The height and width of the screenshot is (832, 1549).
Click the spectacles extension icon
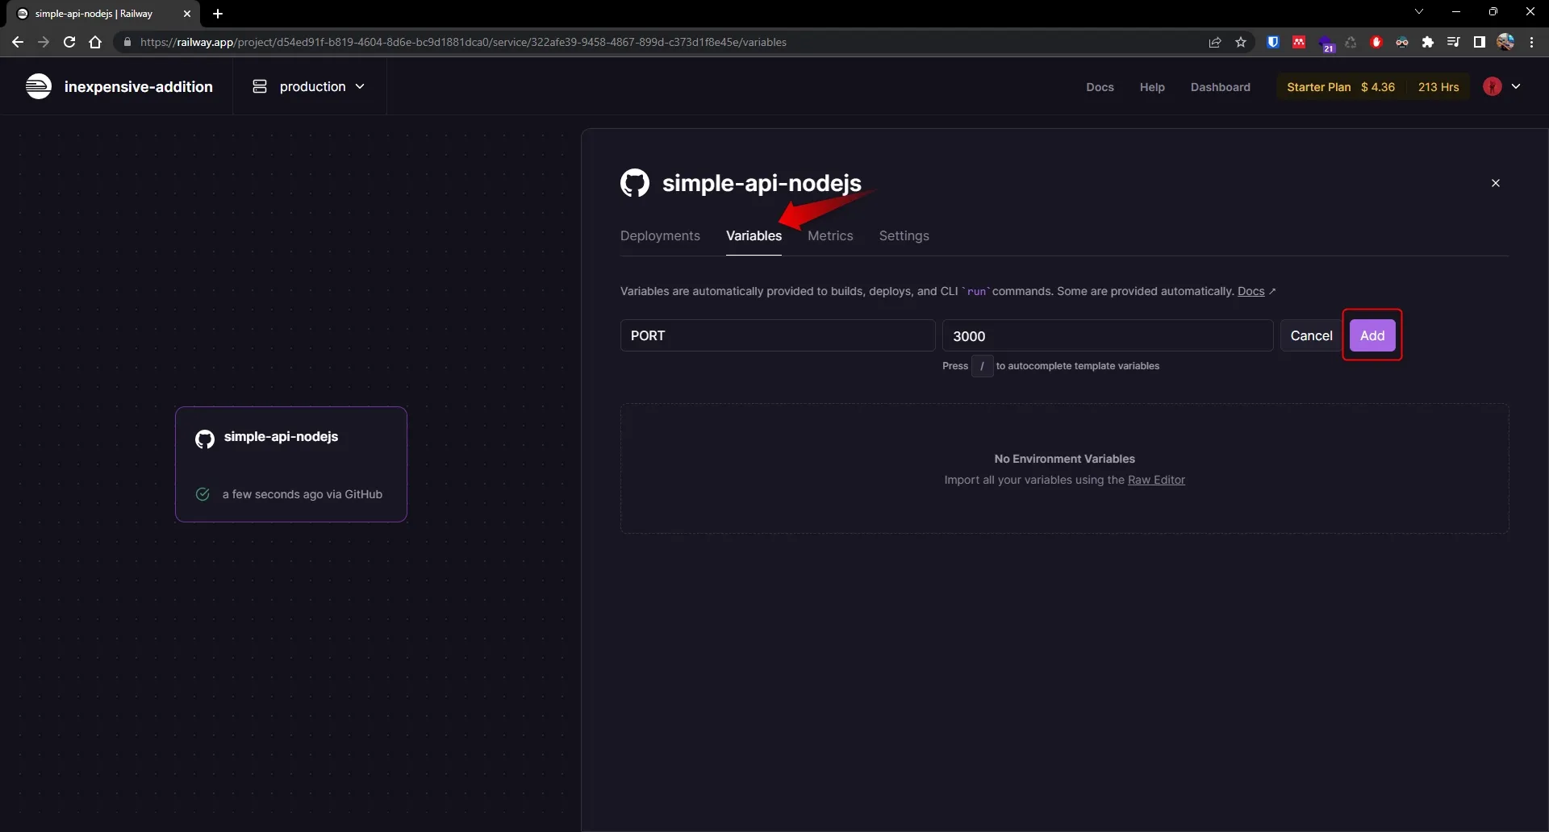click(x=1402, y=42)
